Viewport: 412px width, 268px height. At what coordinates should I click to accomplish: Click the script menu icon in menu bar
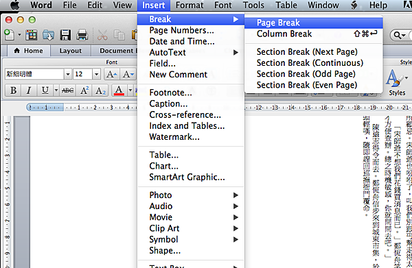pyautogui.click(x=354, y=5)
